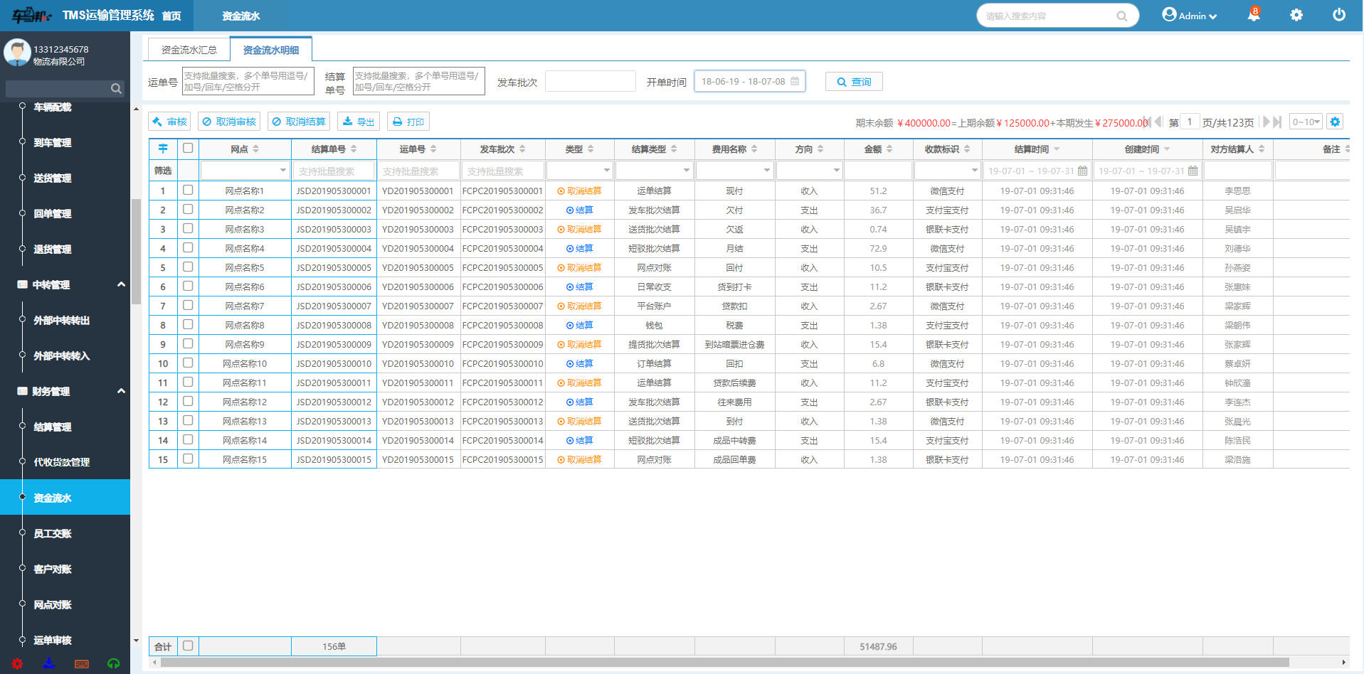1364x674 pixels.
Task: Open the page size 0~10 dropdown
Action: click(x=1306, y=122)
